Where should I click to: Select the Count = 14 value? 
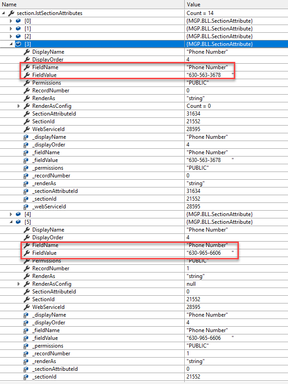point(200,13)
